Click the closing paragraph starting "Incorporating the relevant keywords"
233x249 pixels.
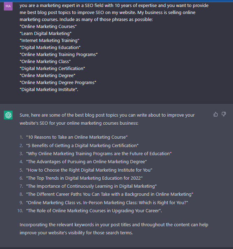tap(114, 228)
